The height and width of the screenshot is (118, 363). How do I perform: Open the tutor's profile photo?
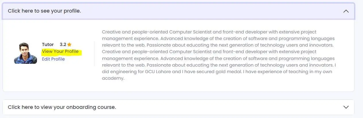26,53
